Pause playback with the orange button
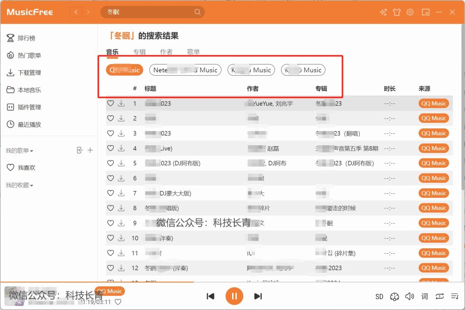The image size is (465, 310). pos(234,296)
